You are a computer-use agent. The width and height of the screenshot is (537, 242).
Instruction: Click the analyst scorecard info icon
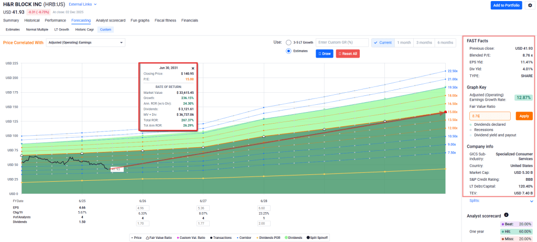click(x=506, y=215)
